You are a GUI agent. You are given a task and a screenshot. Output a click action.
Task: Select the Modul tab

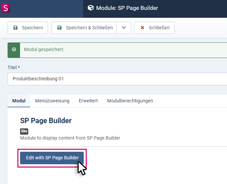(19, 101)
